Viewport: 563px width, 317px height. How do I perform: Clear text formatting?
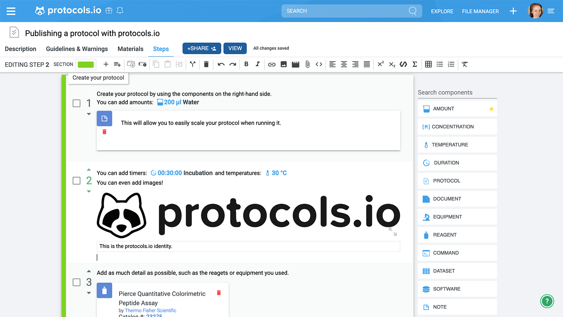click(465, 64)
